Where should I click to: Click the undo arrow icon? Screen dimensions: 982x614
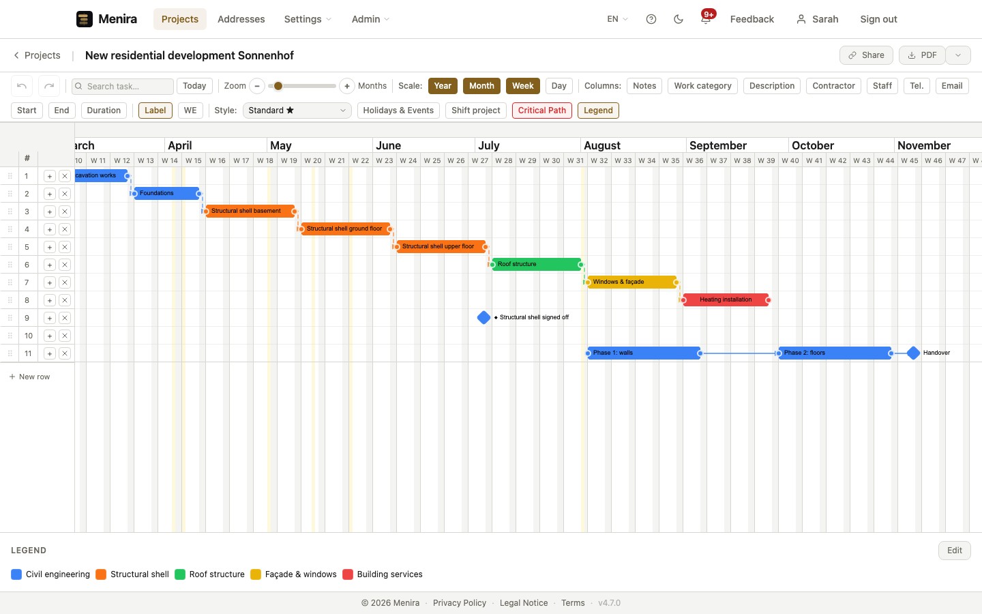tap(22, 86)
